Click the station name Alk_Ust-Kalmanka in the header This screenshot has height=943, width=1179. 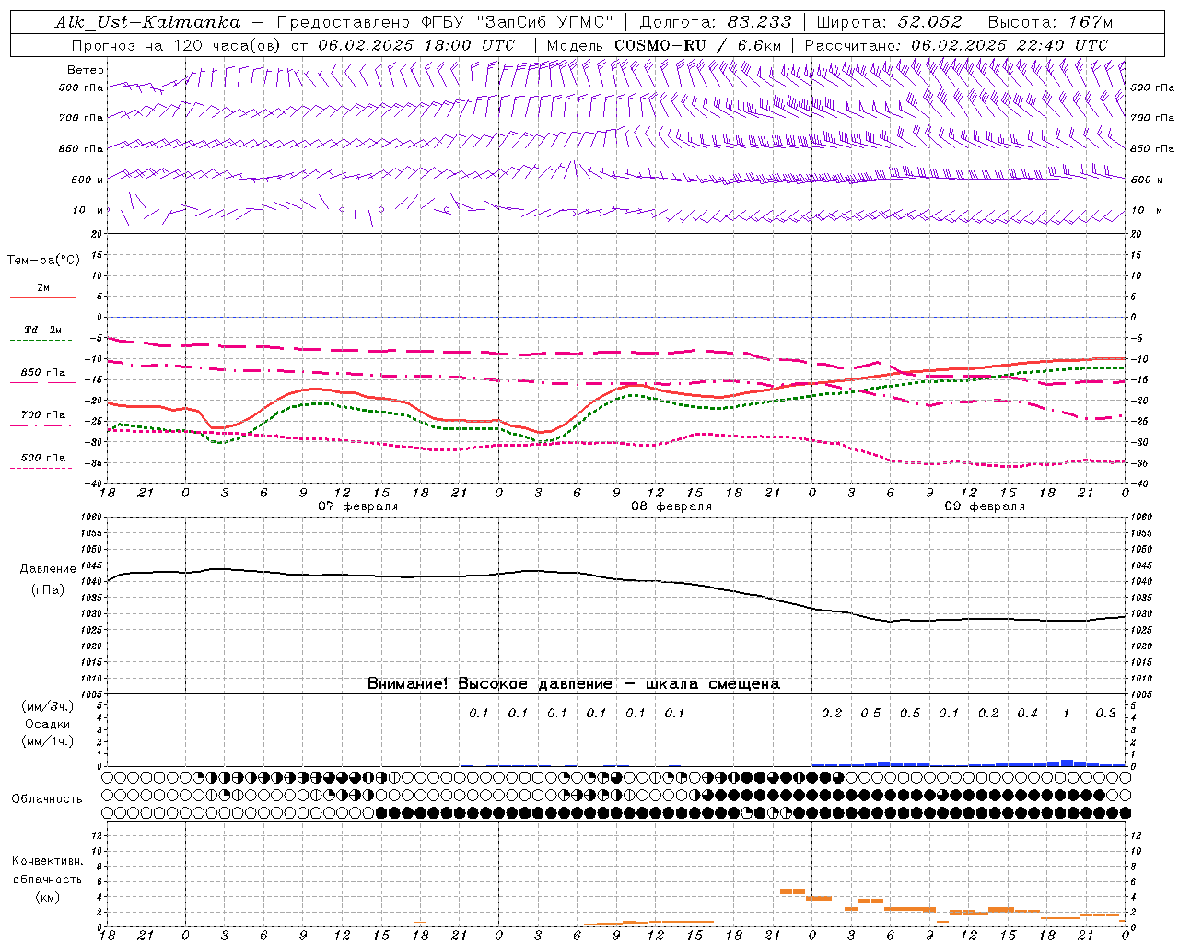point(147,22)
